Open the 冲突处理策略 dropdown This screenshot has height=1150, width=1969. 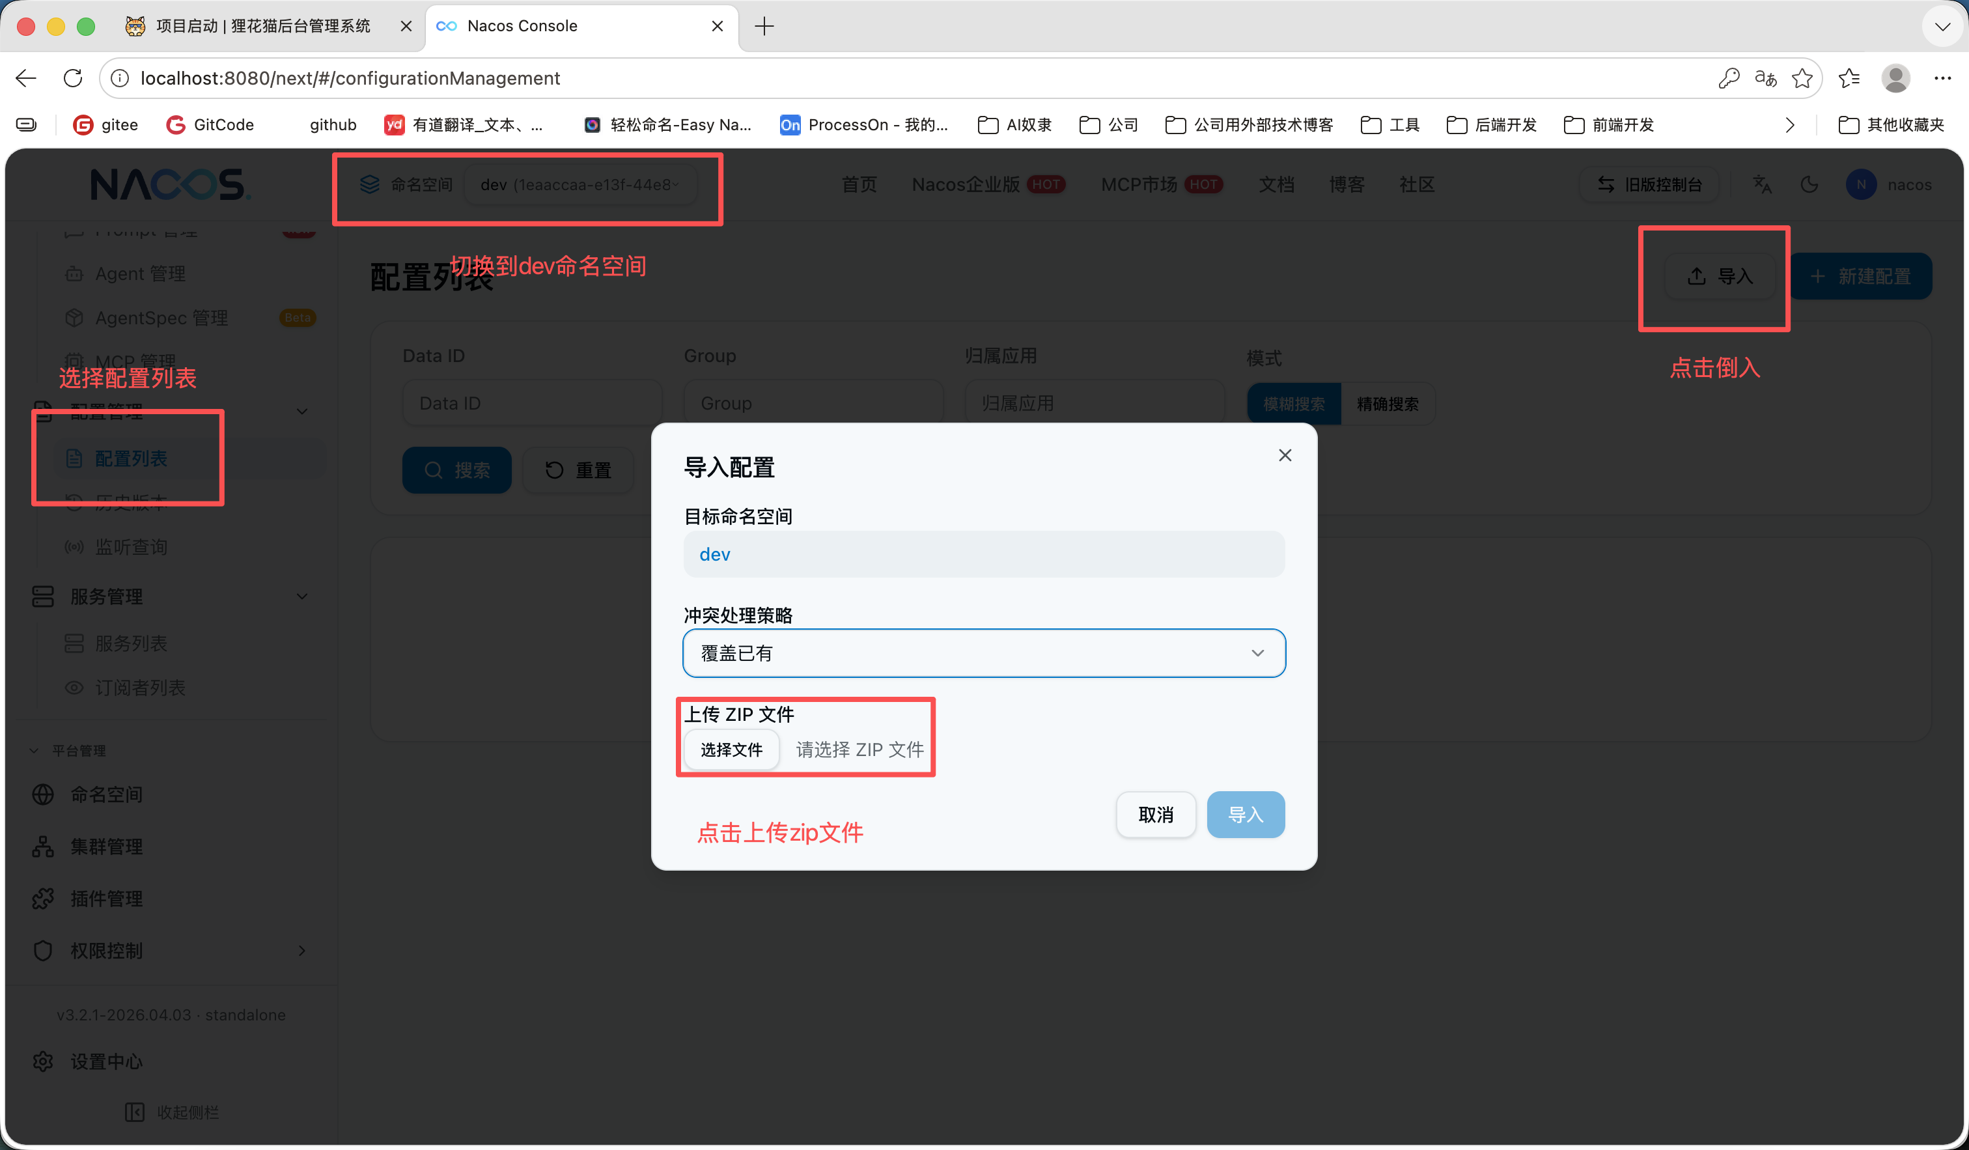984,652
